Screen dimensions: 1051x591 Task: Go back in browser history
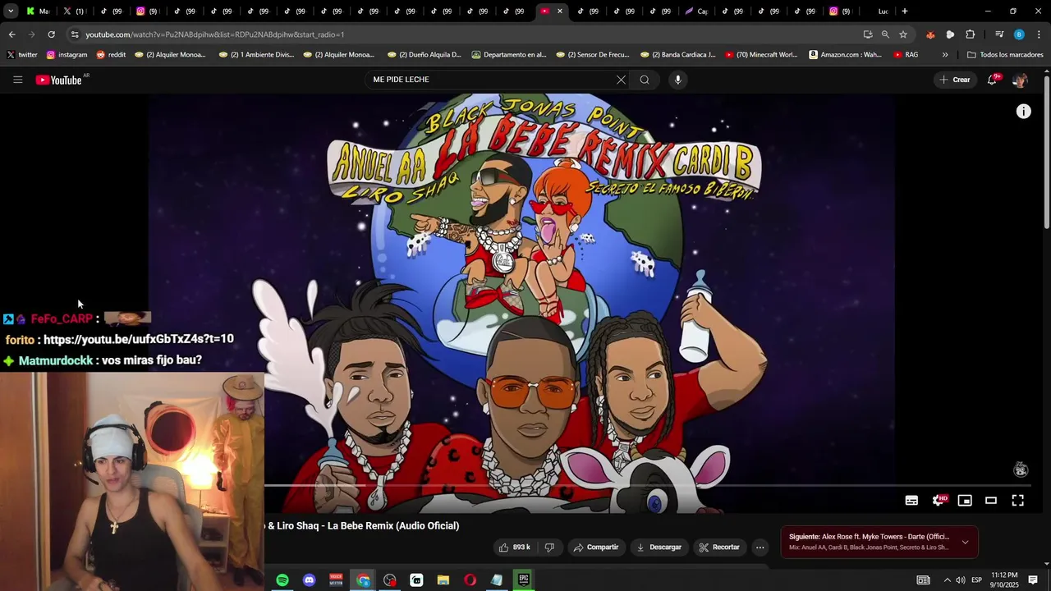click(11, 34)
